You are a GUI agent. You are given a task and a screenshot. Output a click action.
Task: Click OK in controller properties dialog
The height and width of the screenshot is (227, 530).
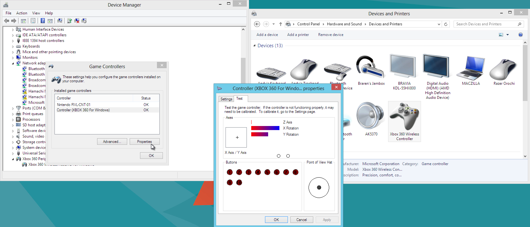pos(276,220)
